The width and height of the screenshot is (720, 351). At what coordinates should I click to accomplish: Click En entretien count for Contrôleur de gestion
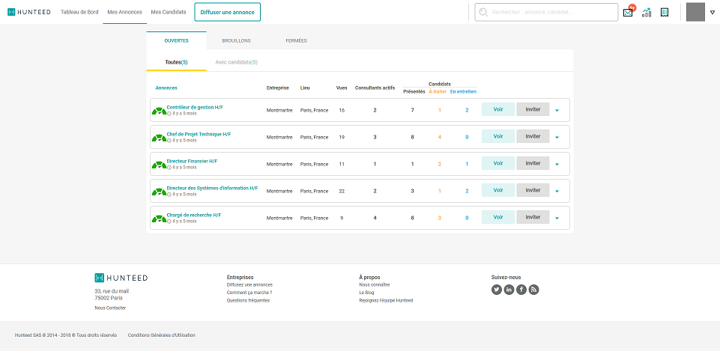[x=467, y=111]
